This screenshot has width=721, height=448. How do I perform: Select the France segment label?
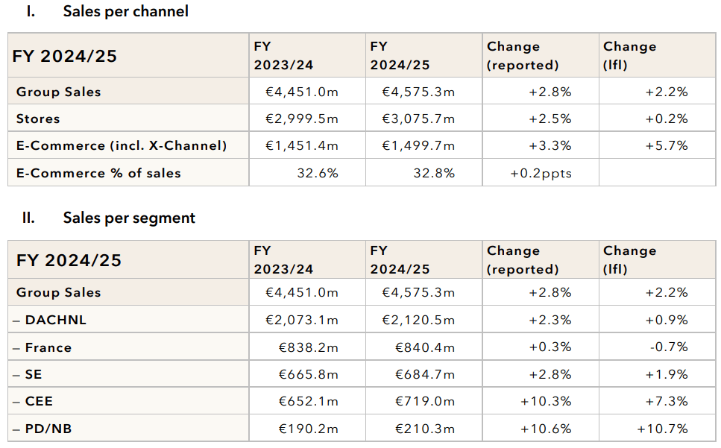click(48, 347)
